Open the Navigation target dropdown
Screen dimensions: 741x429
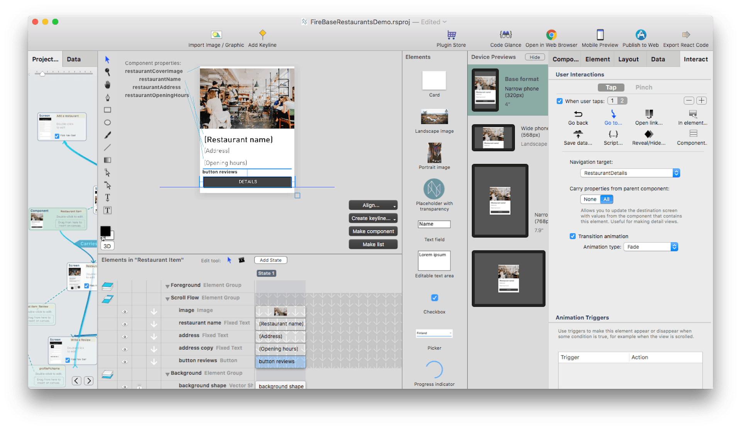point(630,173)
